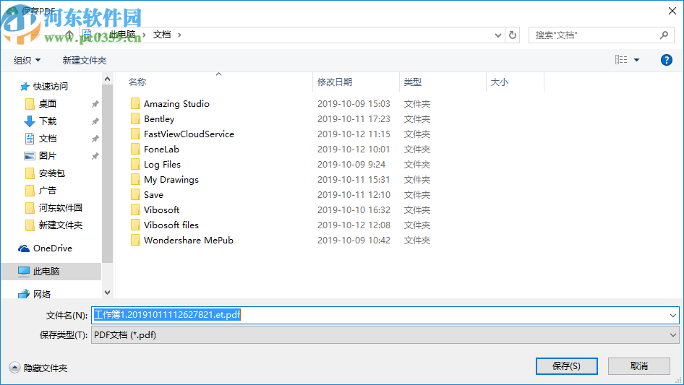Screen dimensions: 684x385
Task: Select 此电脑 in navigation pane
Action: [46, 271]
